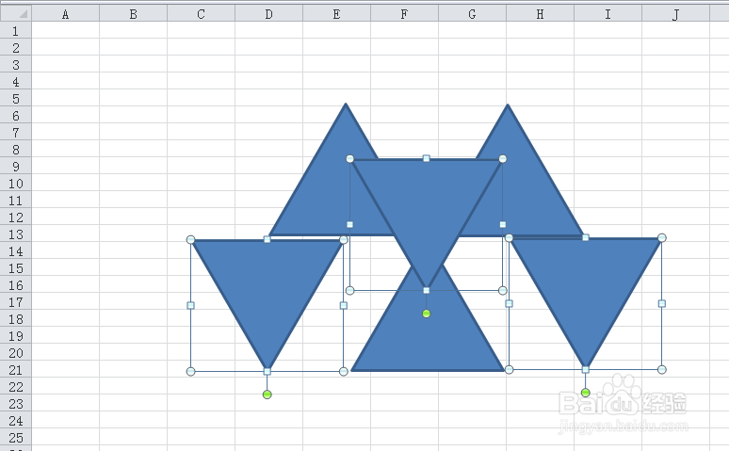Click left triangle's left-edge middle resize handle

[x=190, y=305]
